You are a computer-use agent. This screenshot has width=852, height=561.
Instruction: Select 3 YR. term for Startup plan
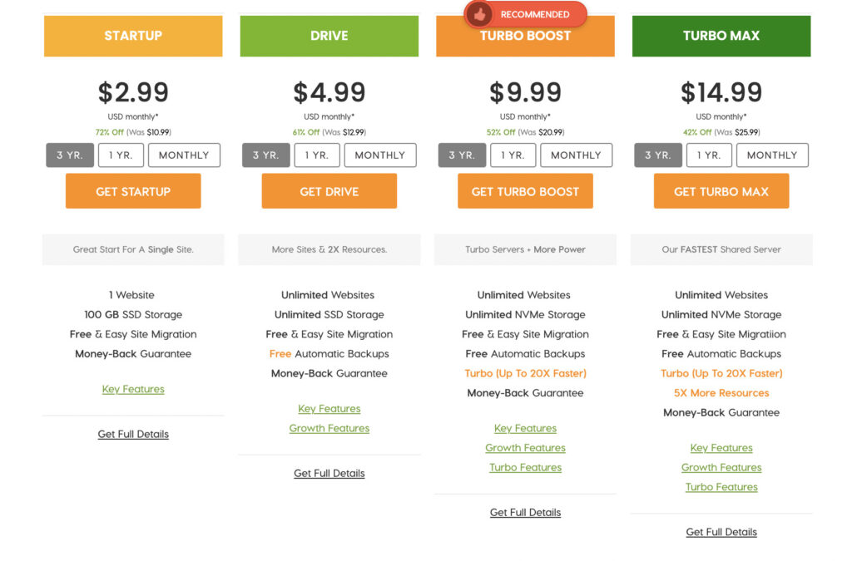point(70,155)
